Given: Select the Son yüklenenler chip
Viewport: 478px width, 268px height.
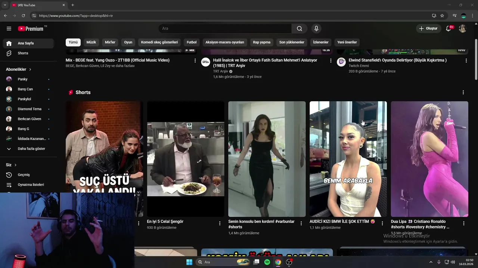Looking at the screenshot, I should point(292,42).
